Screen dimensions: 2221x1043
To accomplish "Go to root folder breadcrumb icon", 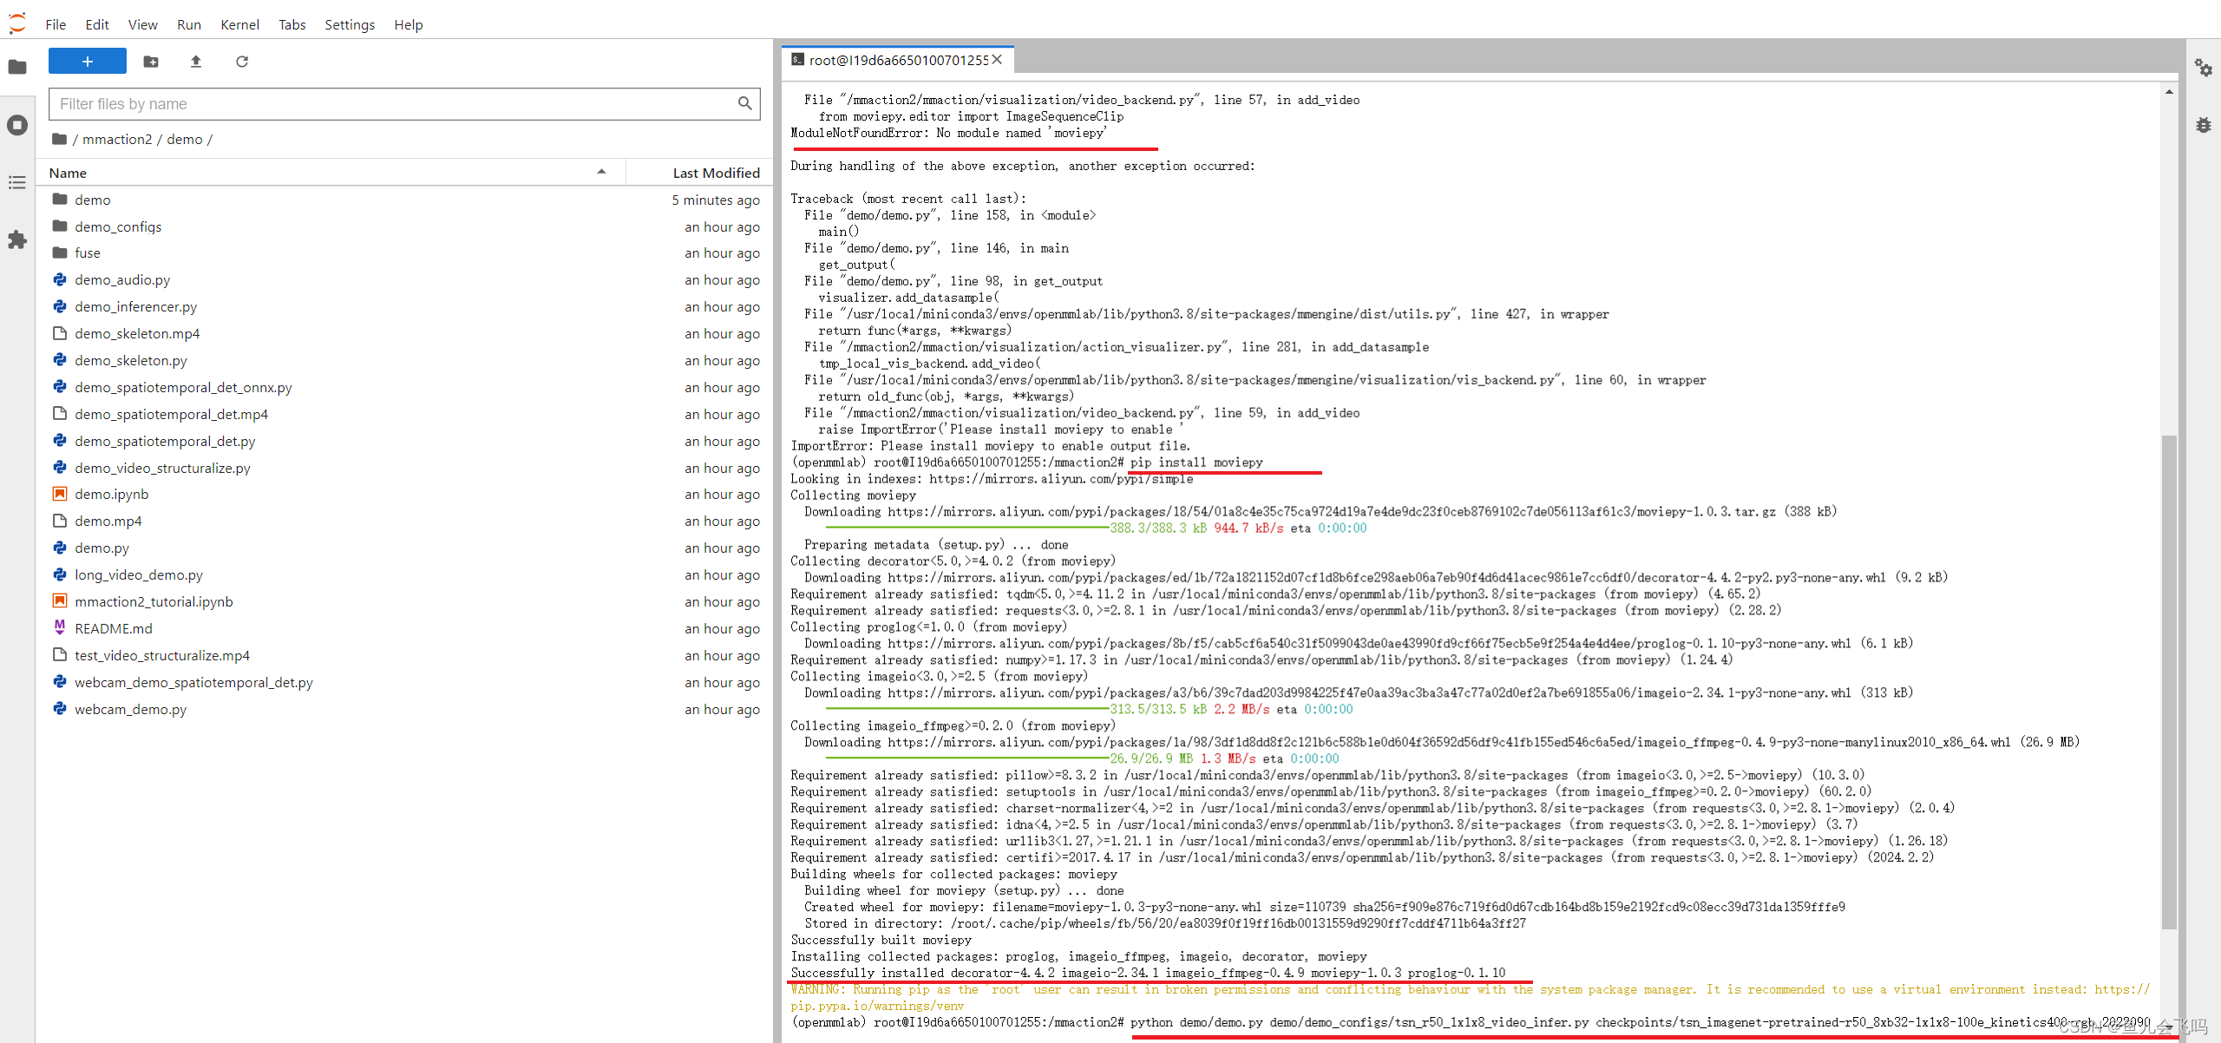I will coord(59,139).
